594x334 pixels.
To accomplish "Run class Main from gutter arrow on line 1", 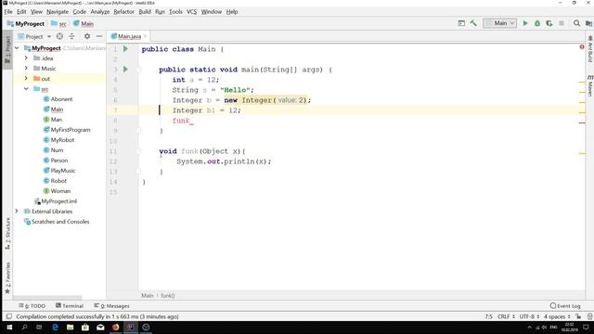I will [x=125, y=49].
